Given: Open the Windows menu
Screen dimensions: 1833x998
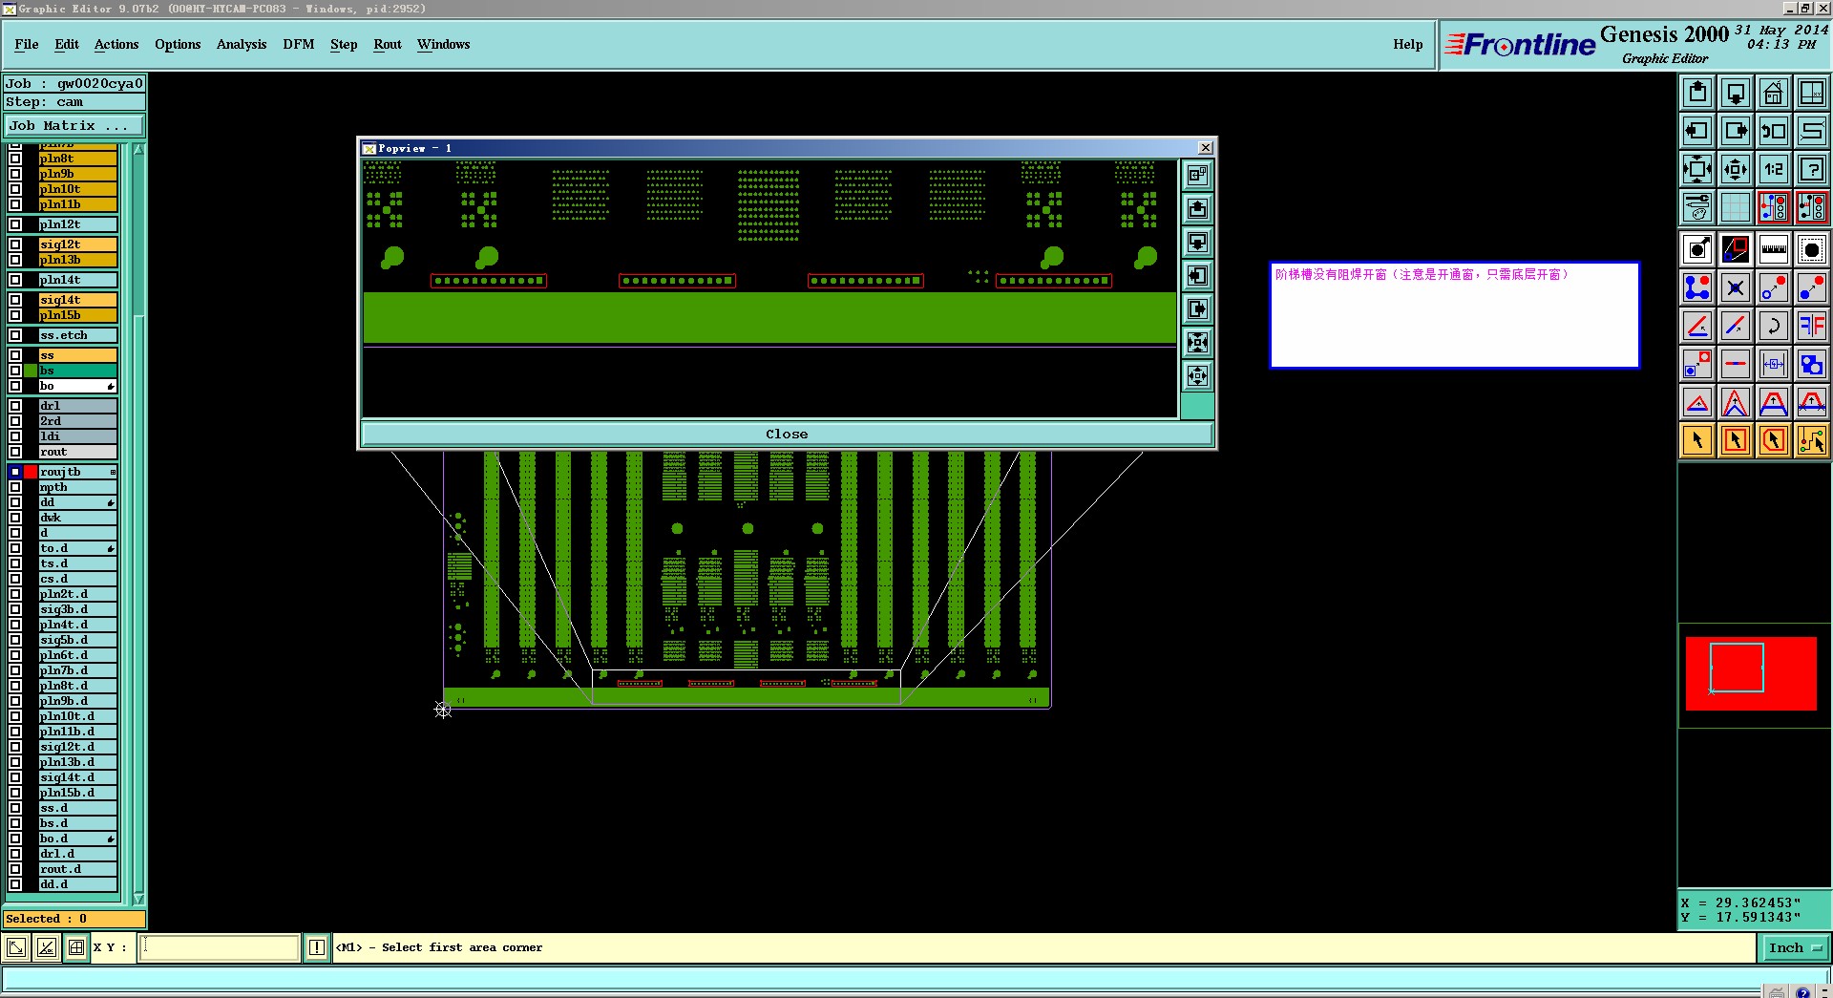Looking at the screenshot, I should 443,44.
